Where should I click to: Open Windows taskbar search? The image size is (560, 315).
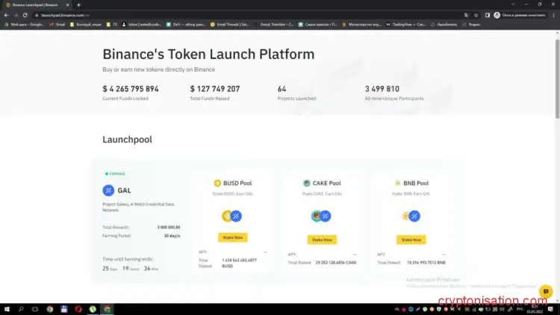[21, 309]
